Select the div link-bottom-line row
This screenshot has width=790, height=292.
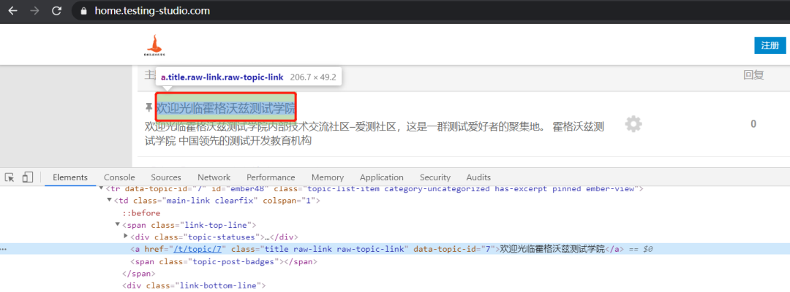tap(194, 286)
